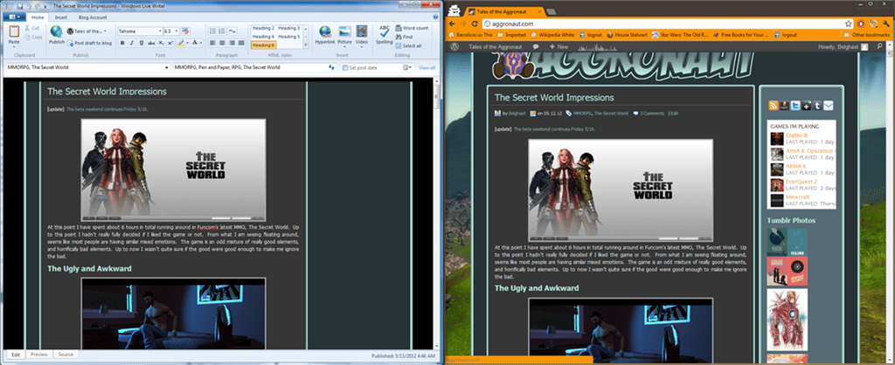Click the tags field with Pen and Paper
This screenshot has width=895, height=365.
point(254,67)
